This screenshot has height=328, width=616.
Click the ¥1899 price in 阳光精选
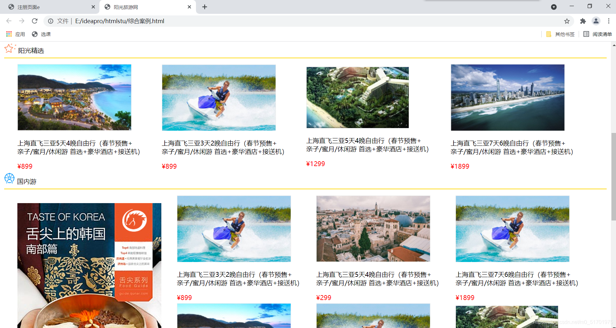click(x=460, y=166)
